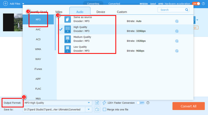The width and height of the screenshot is (208, 115).
Task: Click the Save to path field
Action: [x=54, y=109]
